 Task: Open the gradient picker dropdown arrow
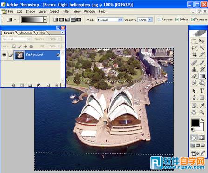[45, 20]
